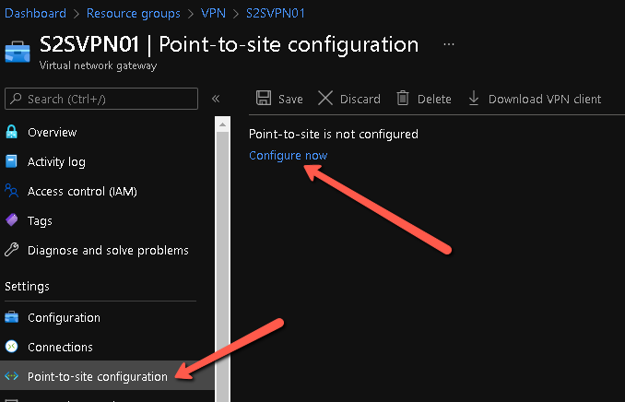Click the Download VPN client arrow icon
The width and height of the screenshot is (625, 402).
(474, 98)
